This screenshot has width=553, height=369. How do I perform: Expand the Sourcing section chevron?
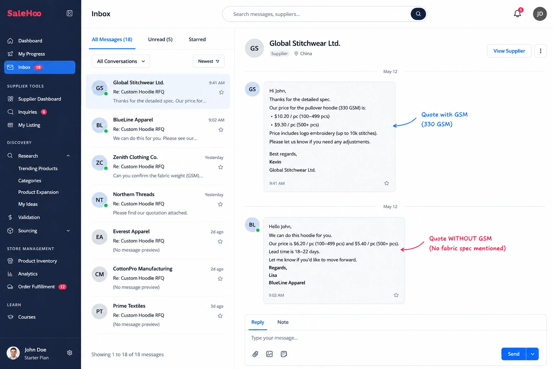pos(68,230)
